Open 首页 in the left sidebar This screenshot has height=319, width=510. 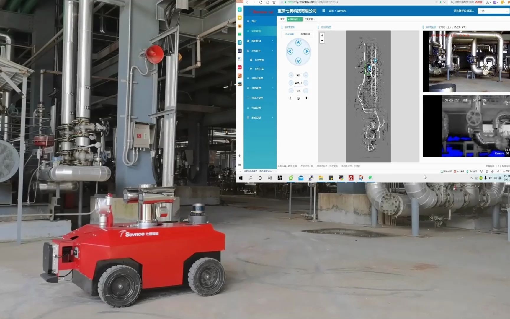pos(260,21)
